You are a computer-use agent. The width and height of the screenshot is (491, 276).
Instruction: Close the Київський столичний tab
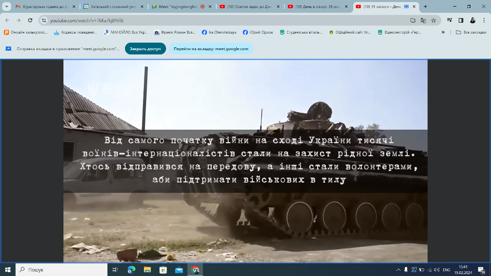(x=142, y=6)
